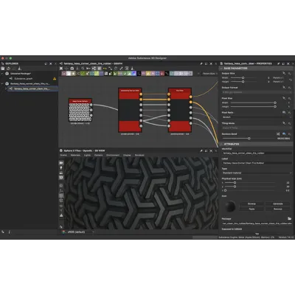Click the Remove icon button
The image size is (295, 295).
(x=278, y=209)
